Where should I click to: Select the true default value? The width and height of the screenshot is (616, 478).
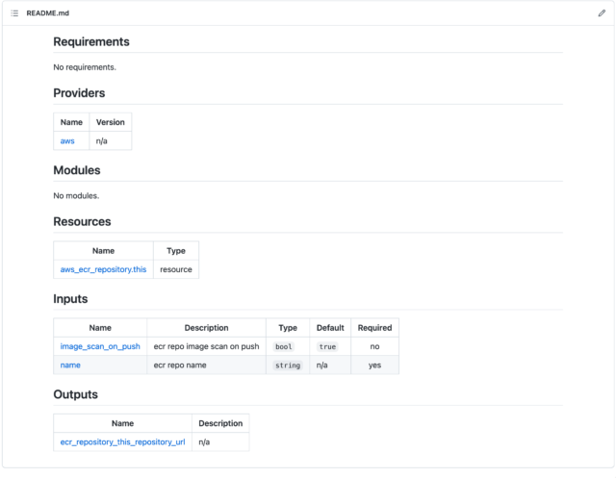point(327,347)
